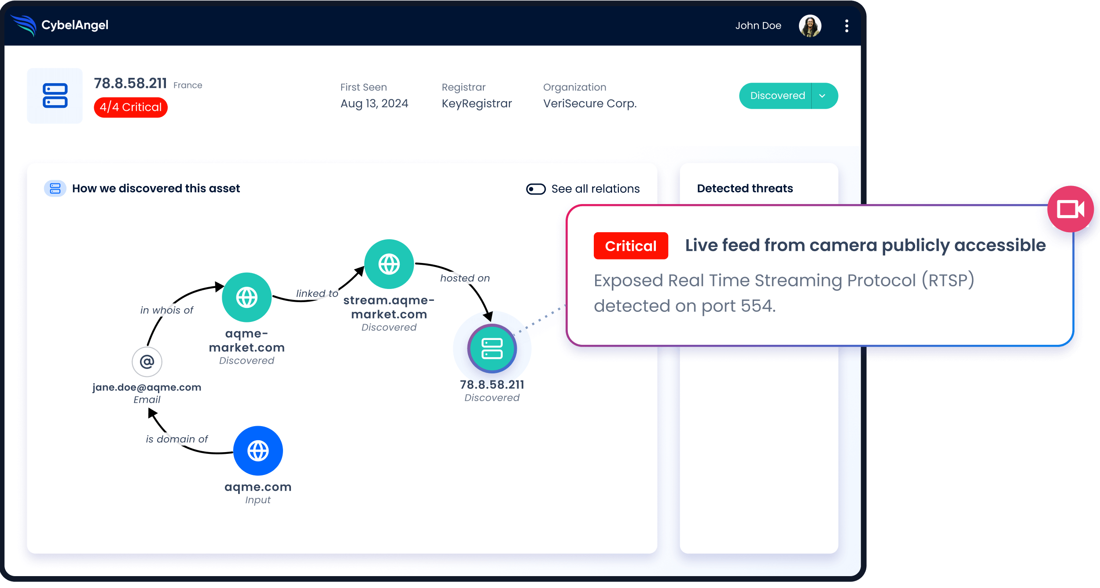Click the stream.aqme-market.com label text
Image resolution: width=1100 pixels, height=588 pixels.
(389, 307)
